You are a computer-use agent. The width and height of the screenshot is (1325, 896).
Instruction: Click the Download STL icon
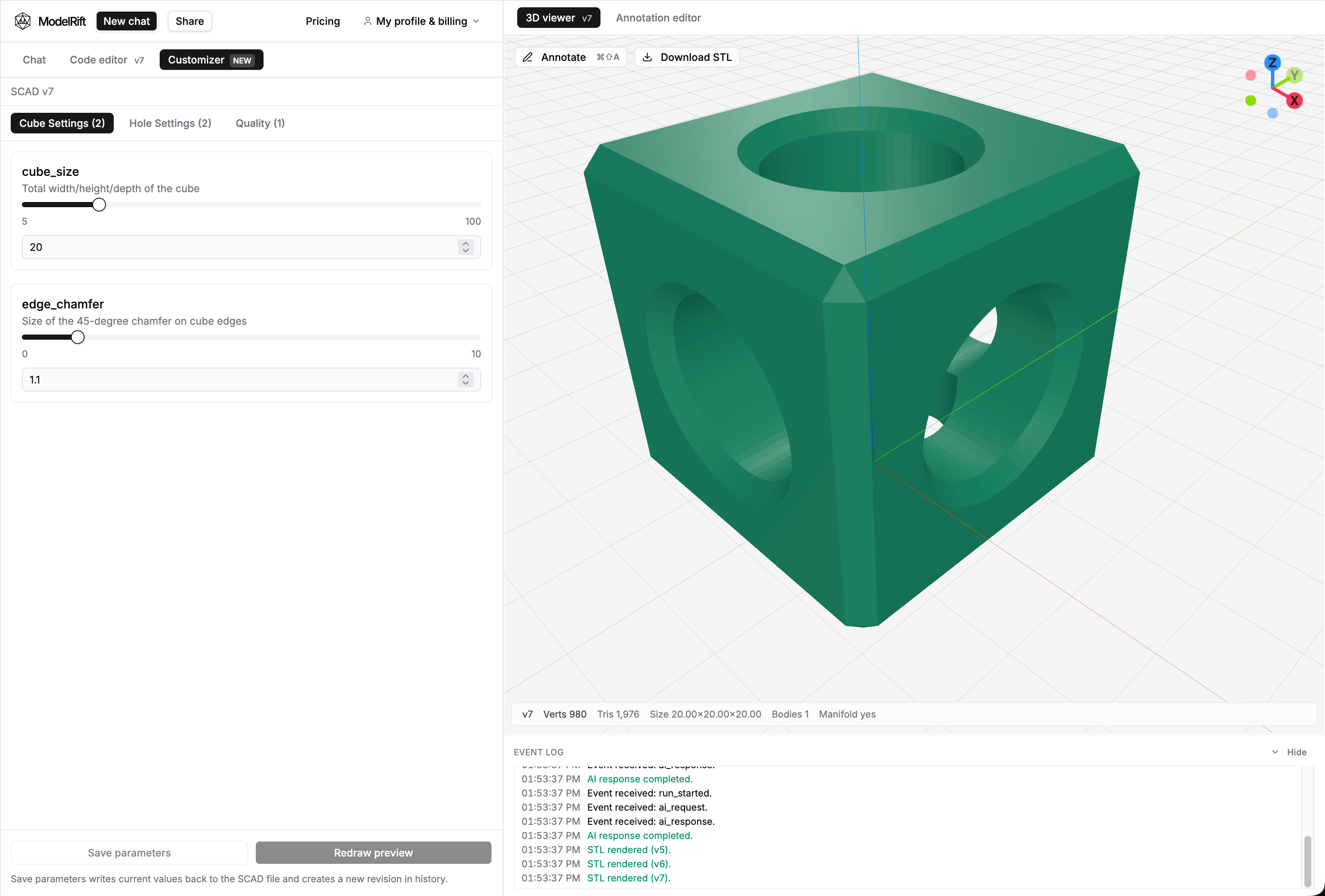point(647,57)
